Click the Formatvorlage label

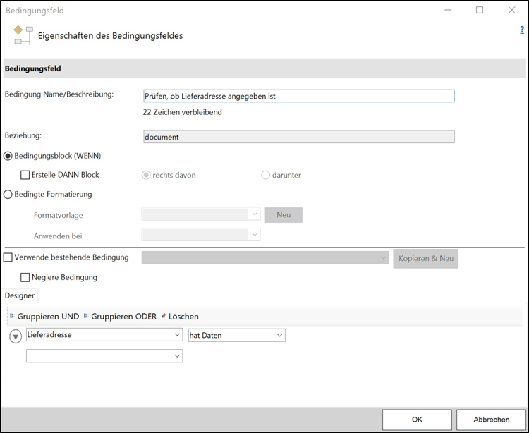coord(59,216)
